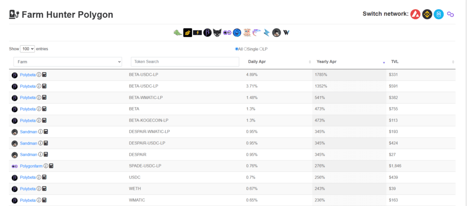
Task: Open the calculator for the first Polybeta row
Action: click(x=44, y=74)
